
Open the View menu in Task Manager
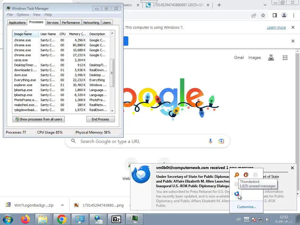(x=37, y=15)
